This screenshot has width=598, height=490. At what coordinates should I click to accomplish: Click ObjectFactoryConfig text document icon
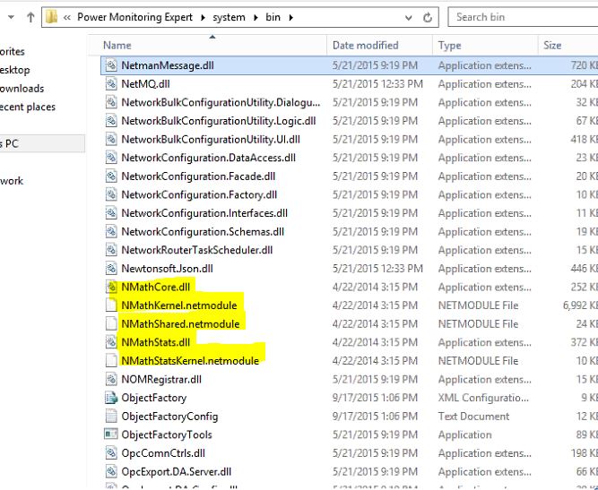pos(111,416)
